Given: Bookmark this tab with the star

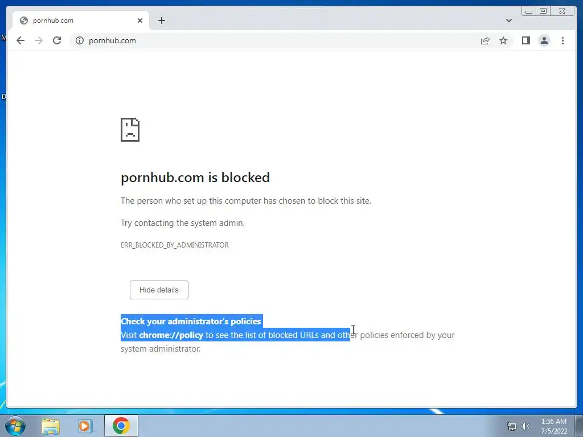Looking at the screenshot, I should 503,40.
